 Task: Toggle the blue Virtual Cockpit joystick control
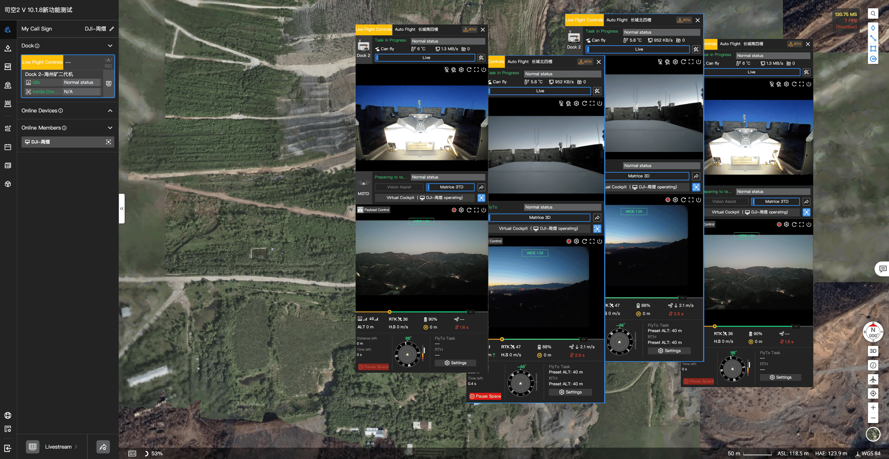coord(481,198)
